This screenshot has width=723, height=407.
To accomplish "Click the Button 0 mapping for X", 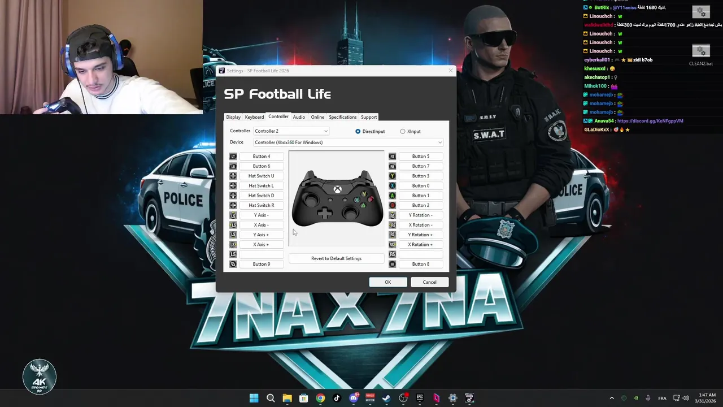I will [420, 185].
